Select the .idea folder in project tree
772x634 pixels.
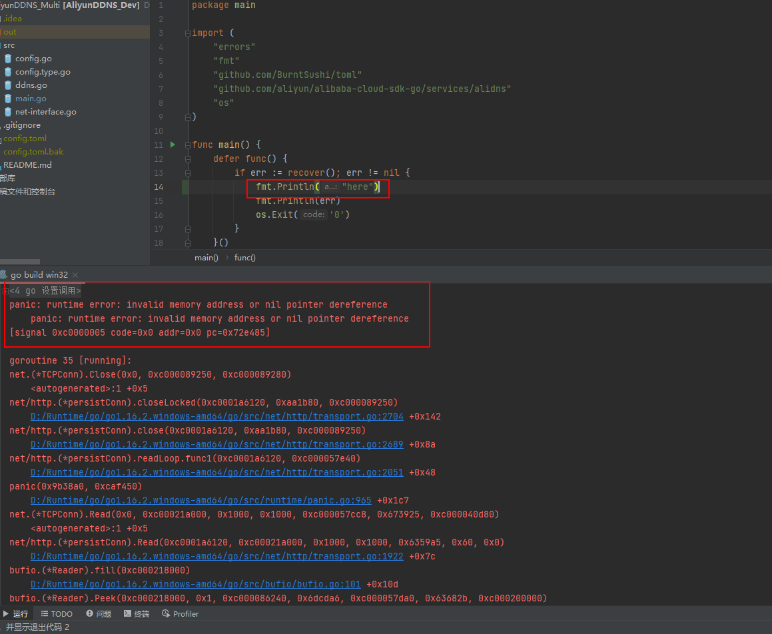13,19
